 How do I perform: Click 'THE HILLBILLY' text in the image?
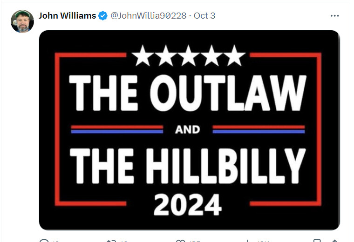pyautogui.click(x=188, y=166)
